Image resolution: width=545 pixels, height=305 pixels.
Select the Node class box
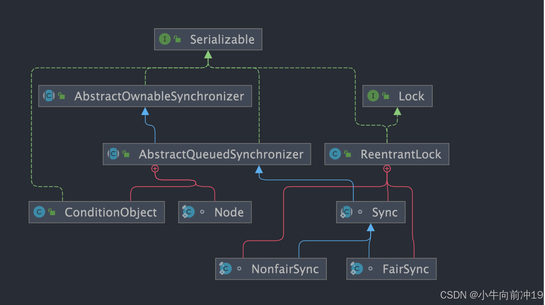coord(215,212)
